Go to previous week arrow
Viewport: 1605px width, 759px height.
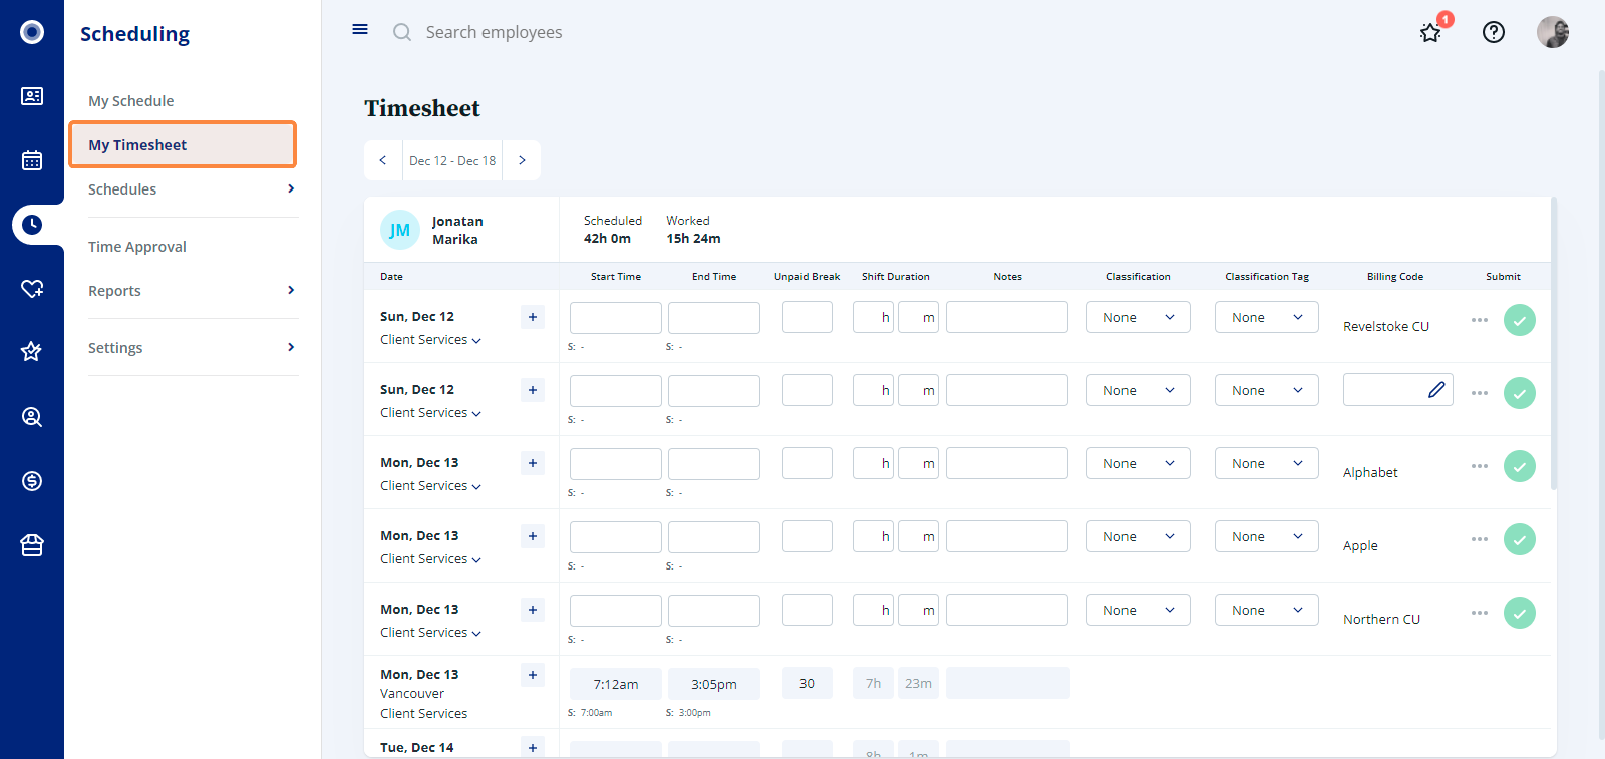(383, 160)
